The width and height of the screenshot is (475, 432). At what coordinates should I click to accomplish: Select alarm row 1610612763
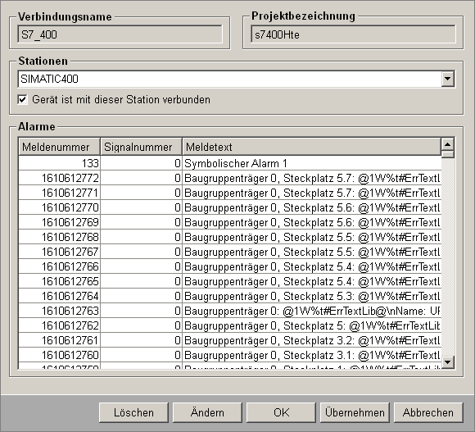tap(229, 311)
